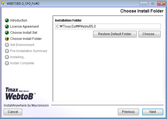Cancel the WebtoB installation
Screen dimensions: 167x119
[13, 112]
